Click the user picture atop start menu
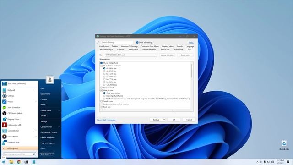 click(x=50, y=80)
